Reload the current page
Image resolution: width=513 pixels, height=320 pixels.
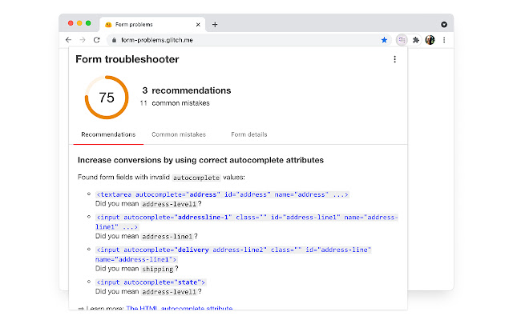(95, 39)
